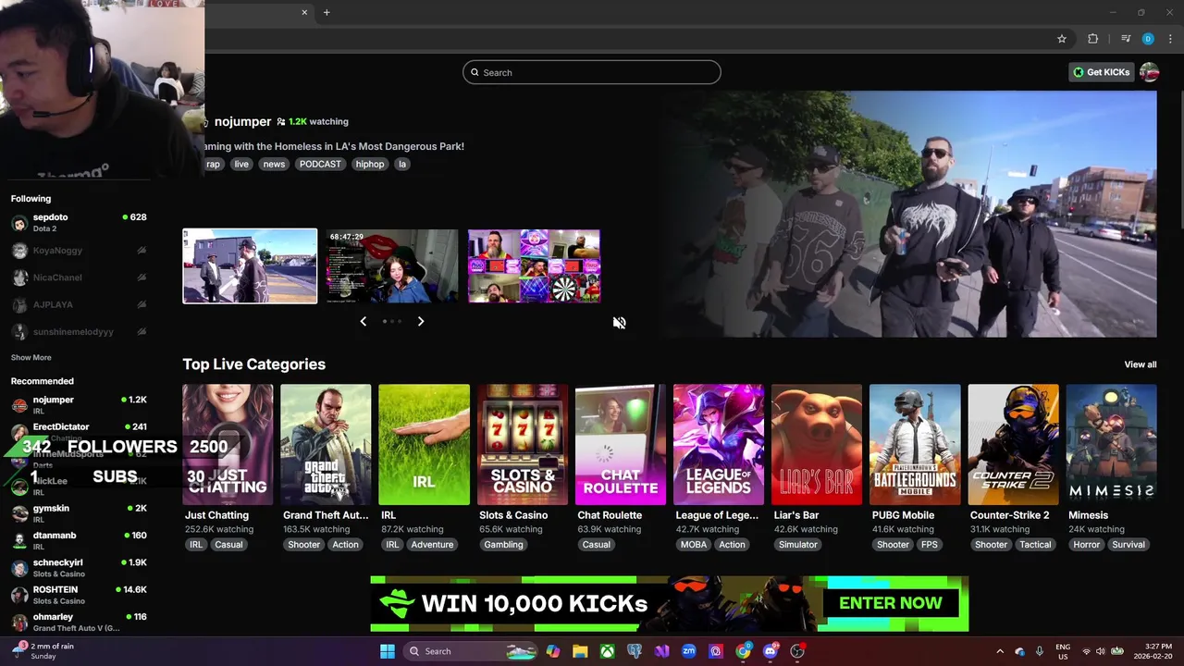Open the Slots & Casino category card
Screen dimensions: 1184x666
click(x=523, y=445)
